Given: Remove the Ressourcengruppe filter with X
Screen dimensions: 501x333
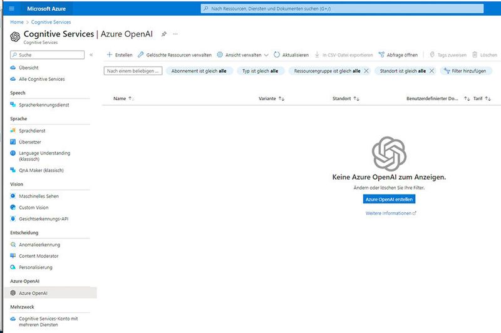Looking at the screenshot, I should pyautogui.click(x=366, y=71).
